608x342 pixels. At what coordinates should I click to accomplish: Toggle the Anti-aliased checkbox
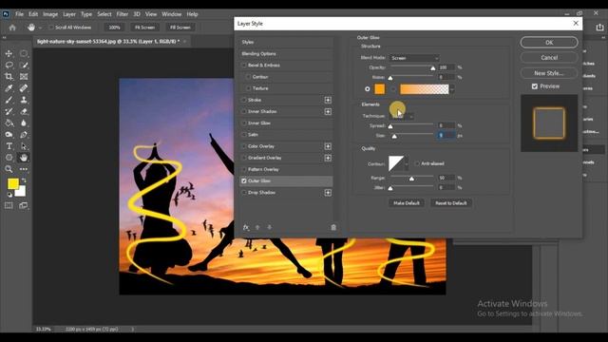[417, 163]
